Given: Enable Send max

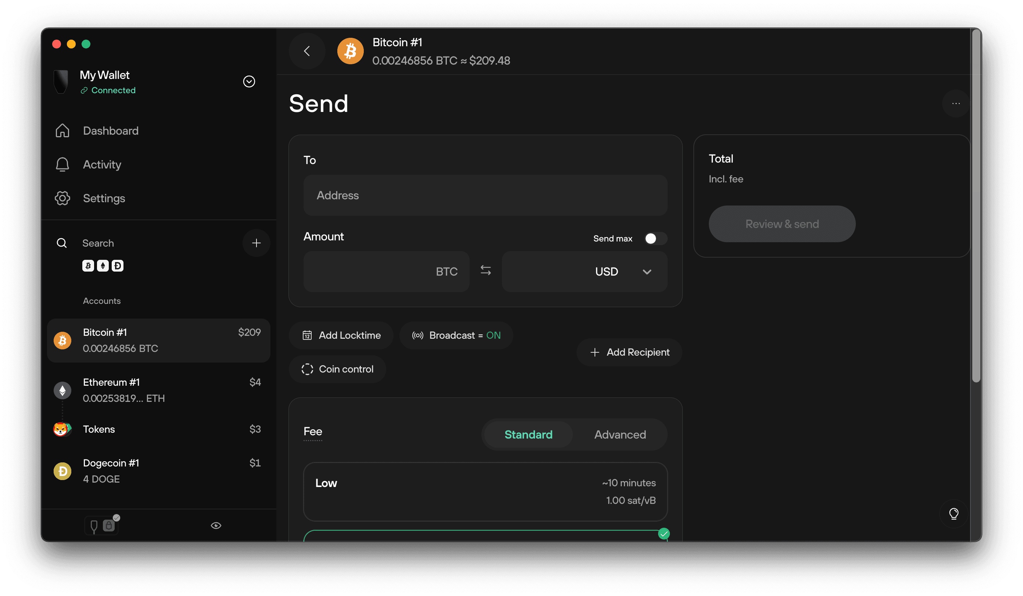Looking at the screenshot, I should point(654,239).
